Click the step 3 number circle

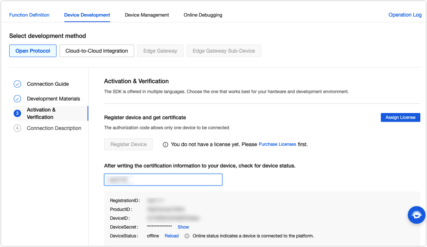17,113
